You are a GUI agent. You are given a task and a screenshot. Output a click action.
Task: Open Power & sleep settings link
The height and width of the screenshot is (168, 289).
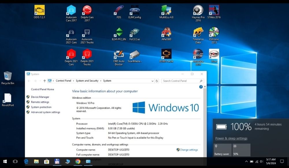[x=231, y=139]
